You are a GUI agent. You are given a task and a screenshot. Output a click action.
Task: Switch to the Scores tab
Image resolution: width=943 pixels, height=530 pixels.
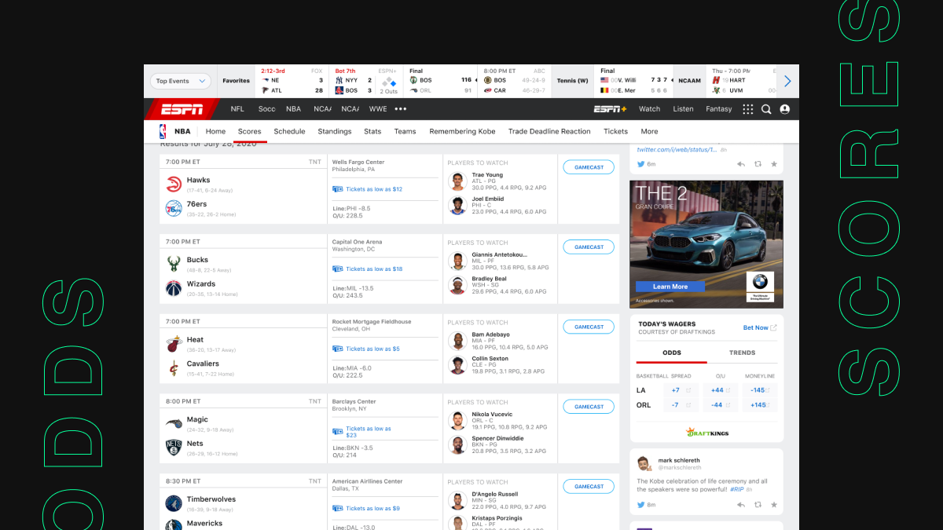tap(250, 131)
